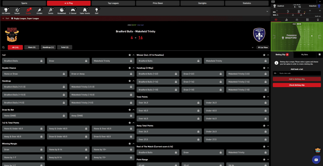Select the Soccer sport icon

(17, 10)
